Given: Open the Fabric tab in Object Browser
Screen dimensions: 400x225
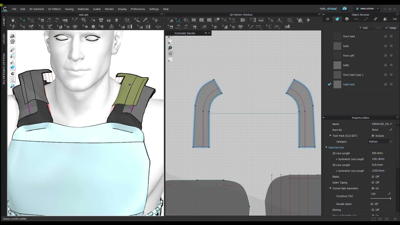Looking at the screenshot, I should pyautogui.click(x=337, y=19).
